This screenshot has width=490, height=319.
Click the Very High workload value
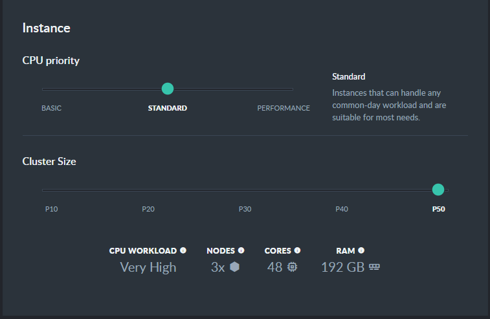click(x=148, y=267)
